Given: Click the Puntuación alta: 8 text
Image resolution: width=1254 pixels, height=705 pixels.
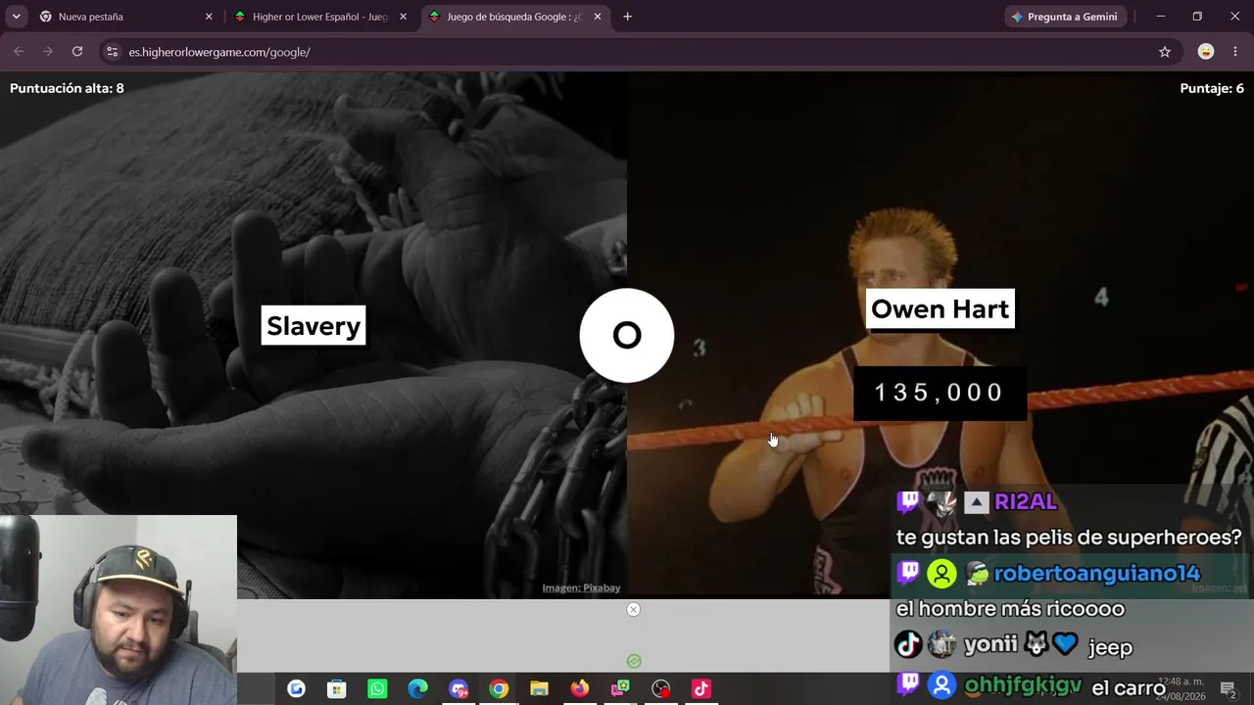Looking at the screenshot, I should [67, 88].
